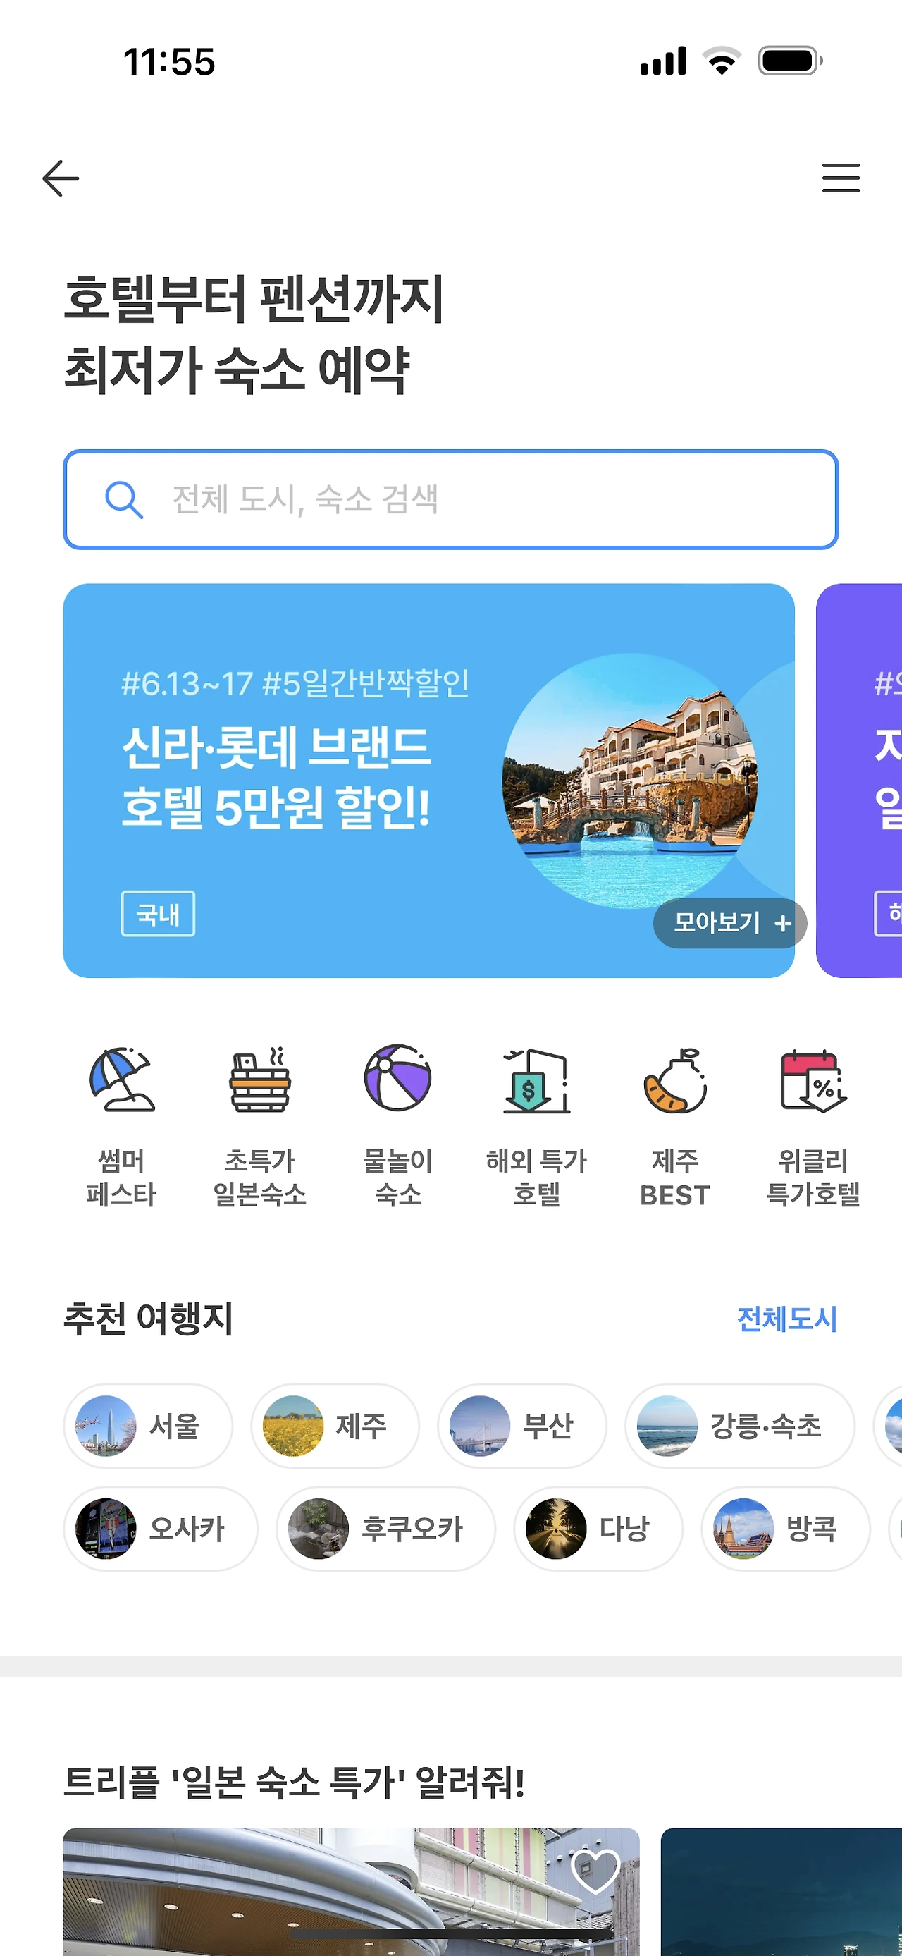This screenshot has height=1956, width=902.
Task: Select the 서울 destination chip
Action: click(x=148, y=1425)
